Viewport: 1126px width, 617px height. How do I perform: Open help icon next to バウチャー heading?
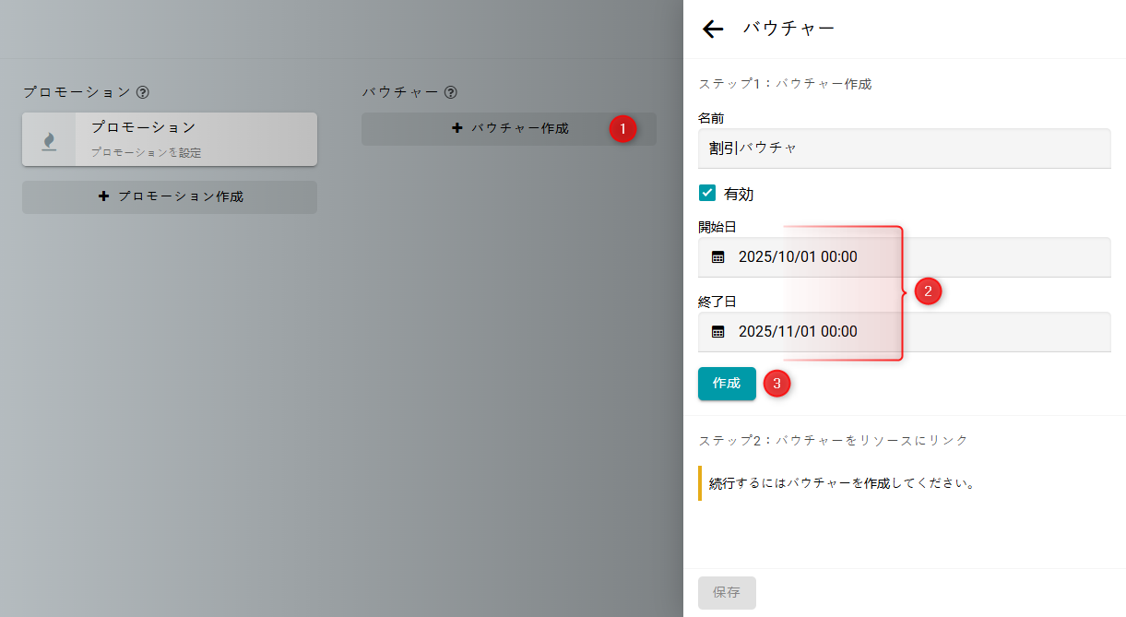(451, 92)
